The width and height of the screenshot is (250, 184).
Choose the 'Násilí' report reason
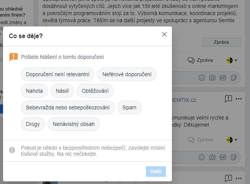(62, 91)
